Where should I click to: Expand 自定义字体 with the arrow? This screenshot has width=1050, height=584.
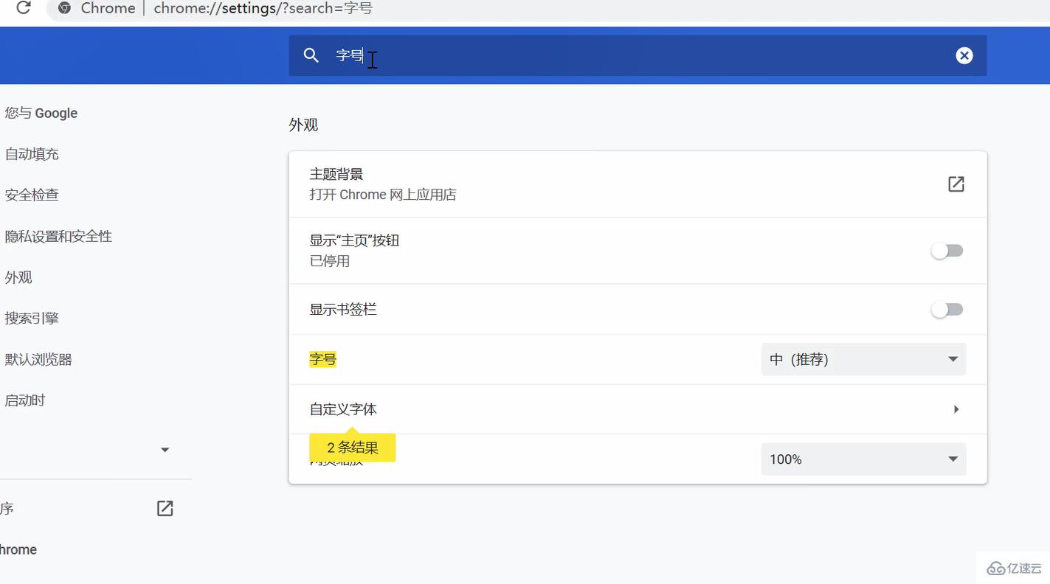click(x=956, y=409)
